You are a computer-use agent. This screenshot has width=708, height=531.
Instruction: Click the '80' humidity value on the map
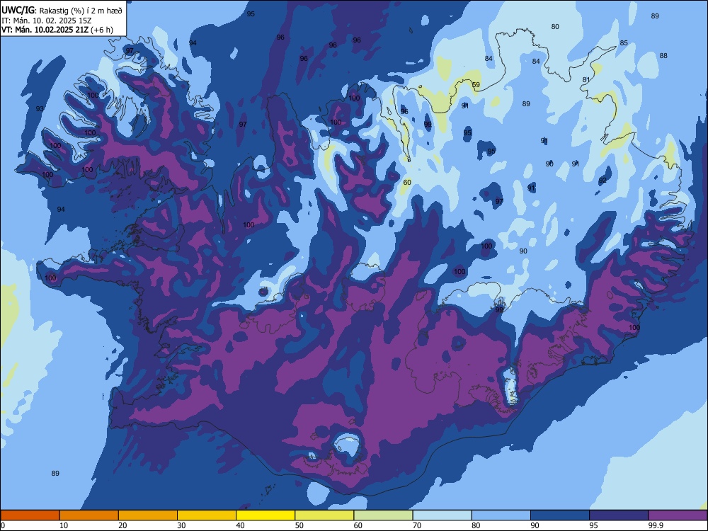click(x=555, y=27)
